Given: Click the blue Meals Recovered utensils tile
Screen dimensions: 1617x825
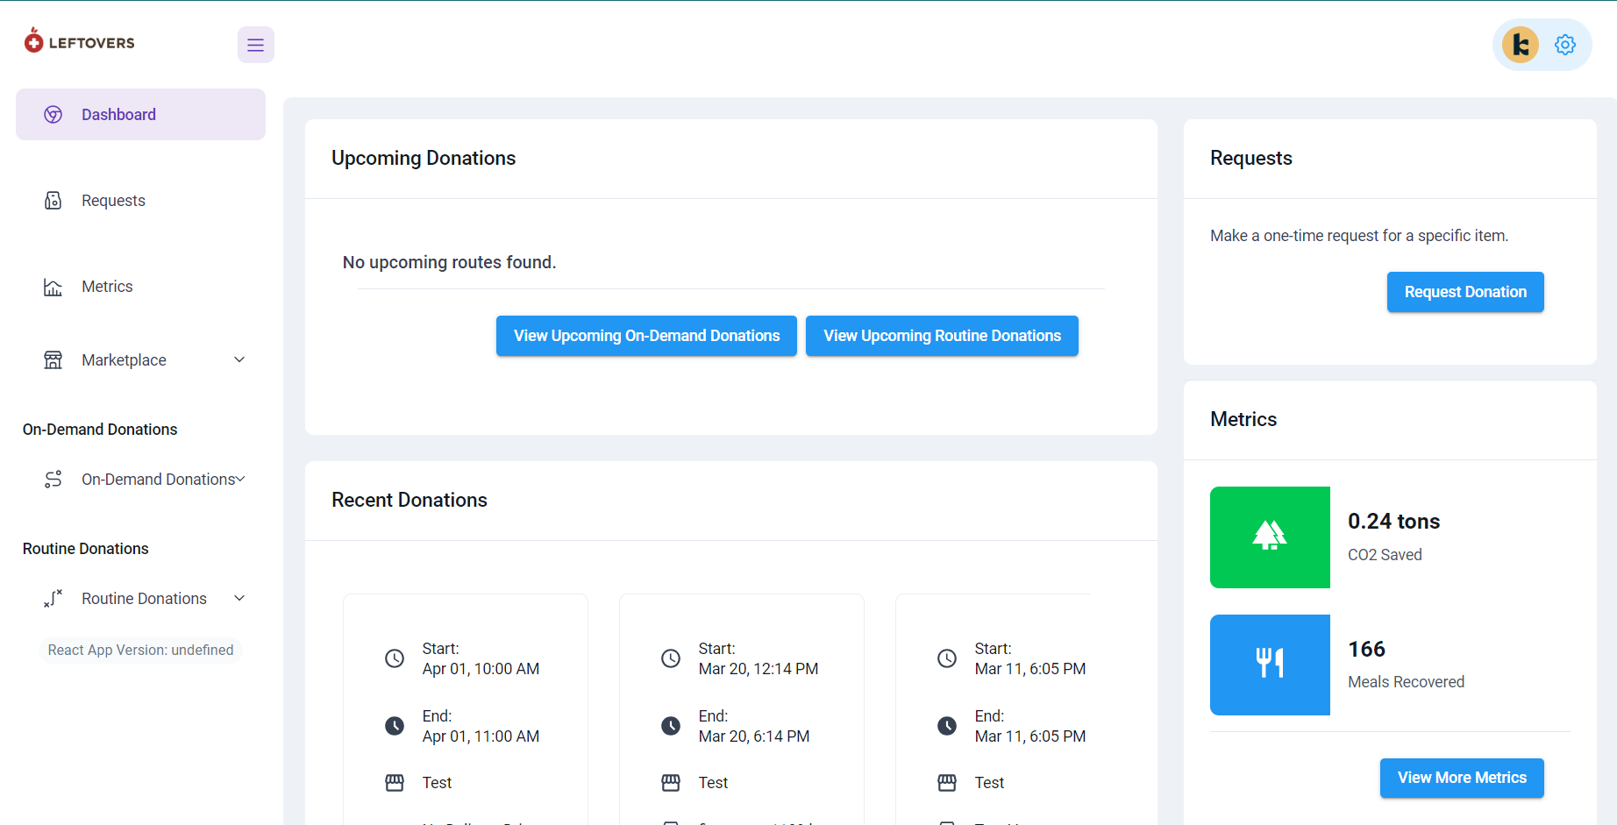Looking at the screenshot, I should click(x=1270, y=665).
